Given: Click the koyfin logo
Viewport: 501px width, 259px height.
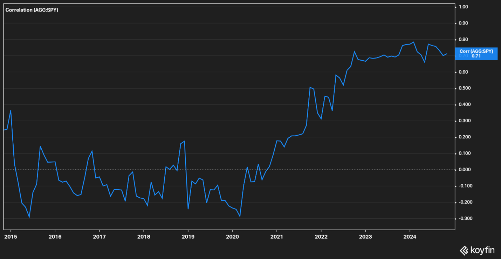Looking at the screenshot, I should pyautogui.click(x=477, y=250).
